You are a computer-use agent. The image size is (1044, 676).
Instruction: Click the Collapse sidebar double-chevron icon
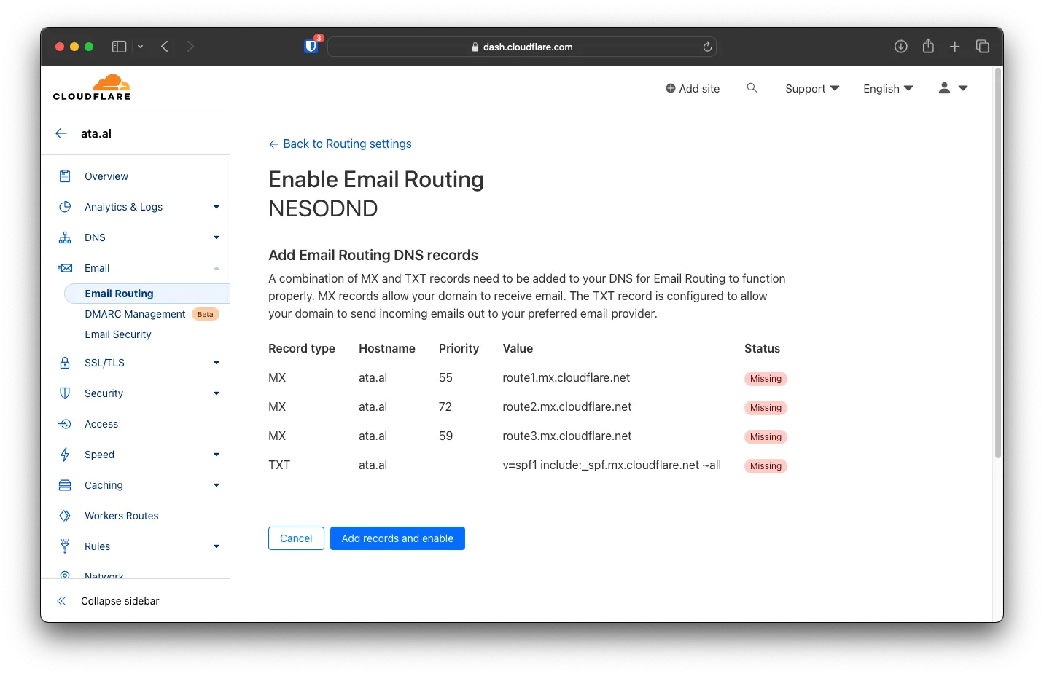(61, 601)
